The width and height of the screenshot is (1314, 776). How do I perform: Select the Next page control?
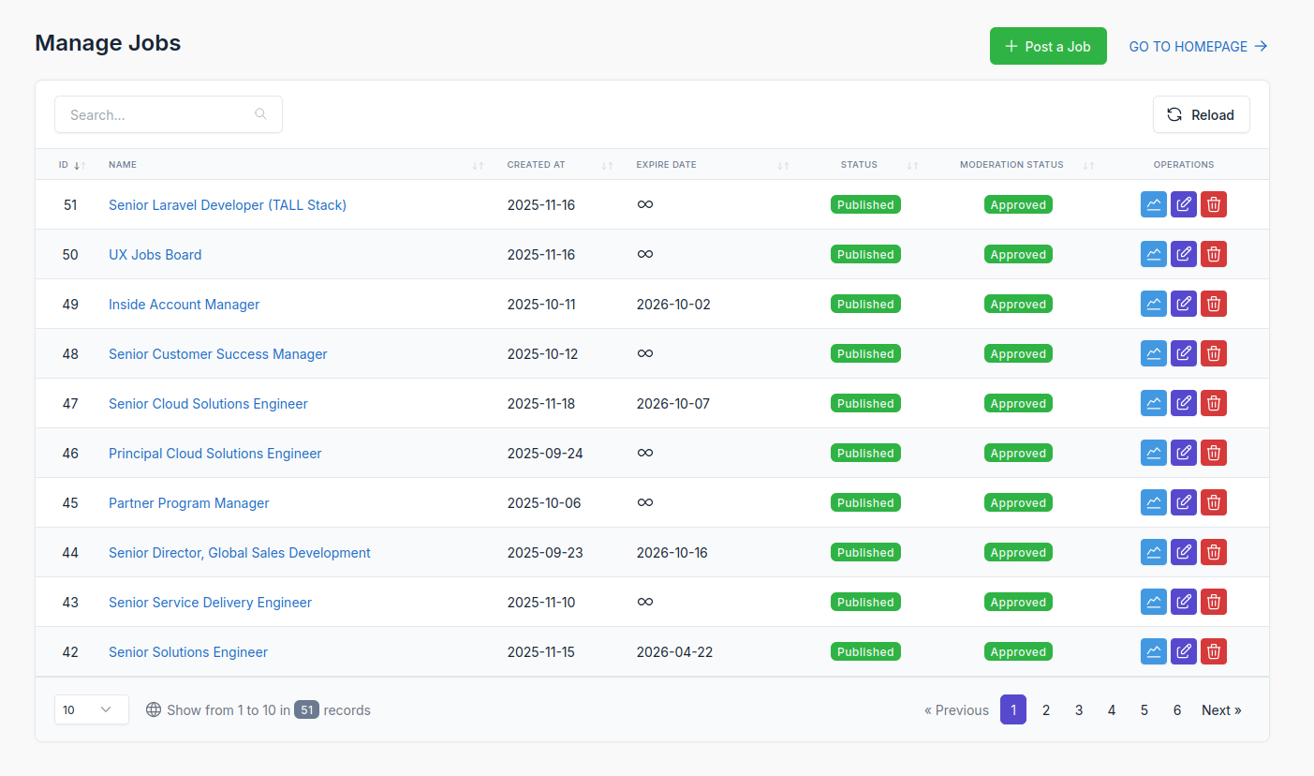coord(1220,709)
